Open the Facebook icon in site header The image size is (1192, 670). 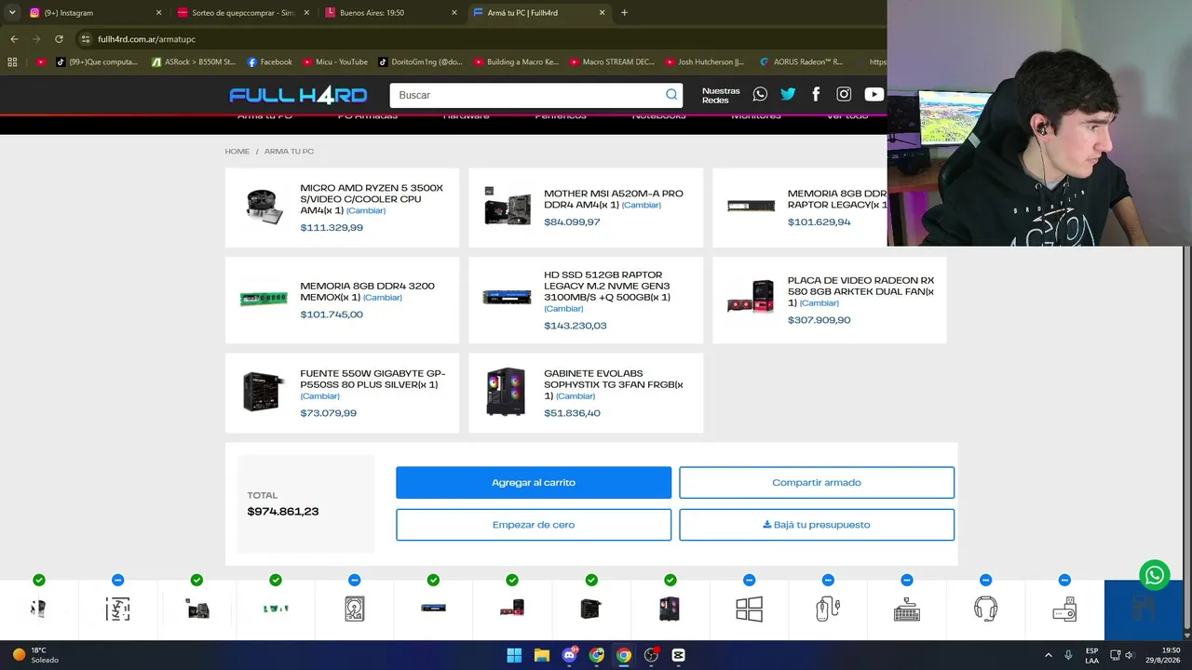[x=816, y=94]
